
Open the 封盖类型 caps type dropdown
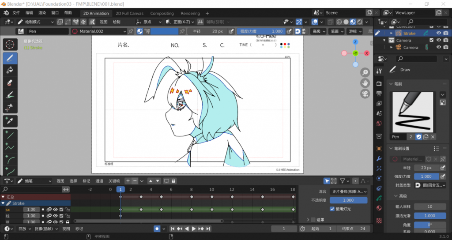point(430,185)
